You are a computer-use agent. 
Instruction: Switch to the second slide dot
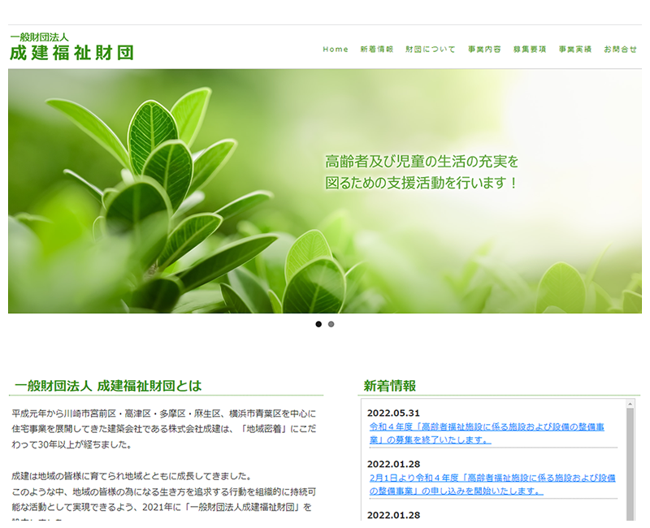click(331, 324)
